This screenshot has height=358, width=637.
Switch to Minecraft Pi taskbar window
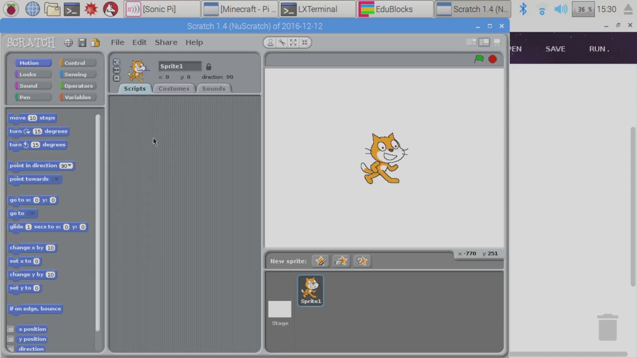(240, 9)
